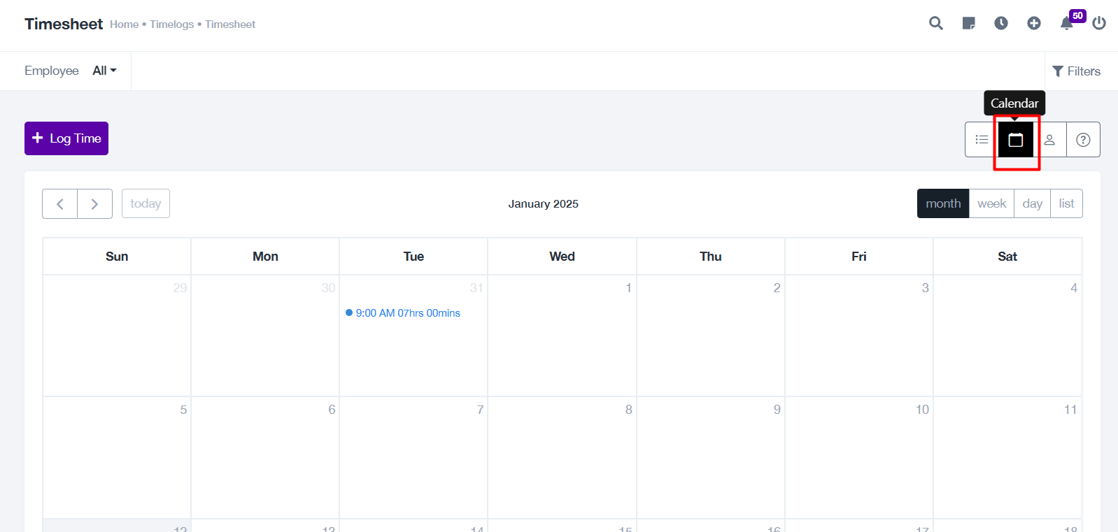This screenshot has width=1118, height=532.
Task: Open the Home breadcrumb link
Action: click(124, 24)
